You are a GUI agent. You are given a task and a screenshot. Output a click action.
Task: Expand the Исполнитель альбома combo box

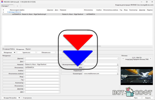tap(59, 74)
